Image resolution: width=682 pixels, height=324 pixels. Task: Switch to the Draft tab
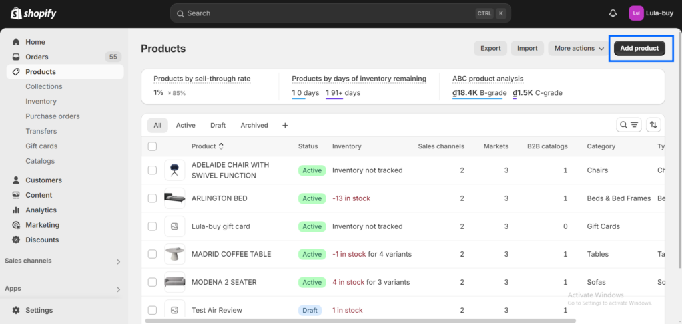218,126
